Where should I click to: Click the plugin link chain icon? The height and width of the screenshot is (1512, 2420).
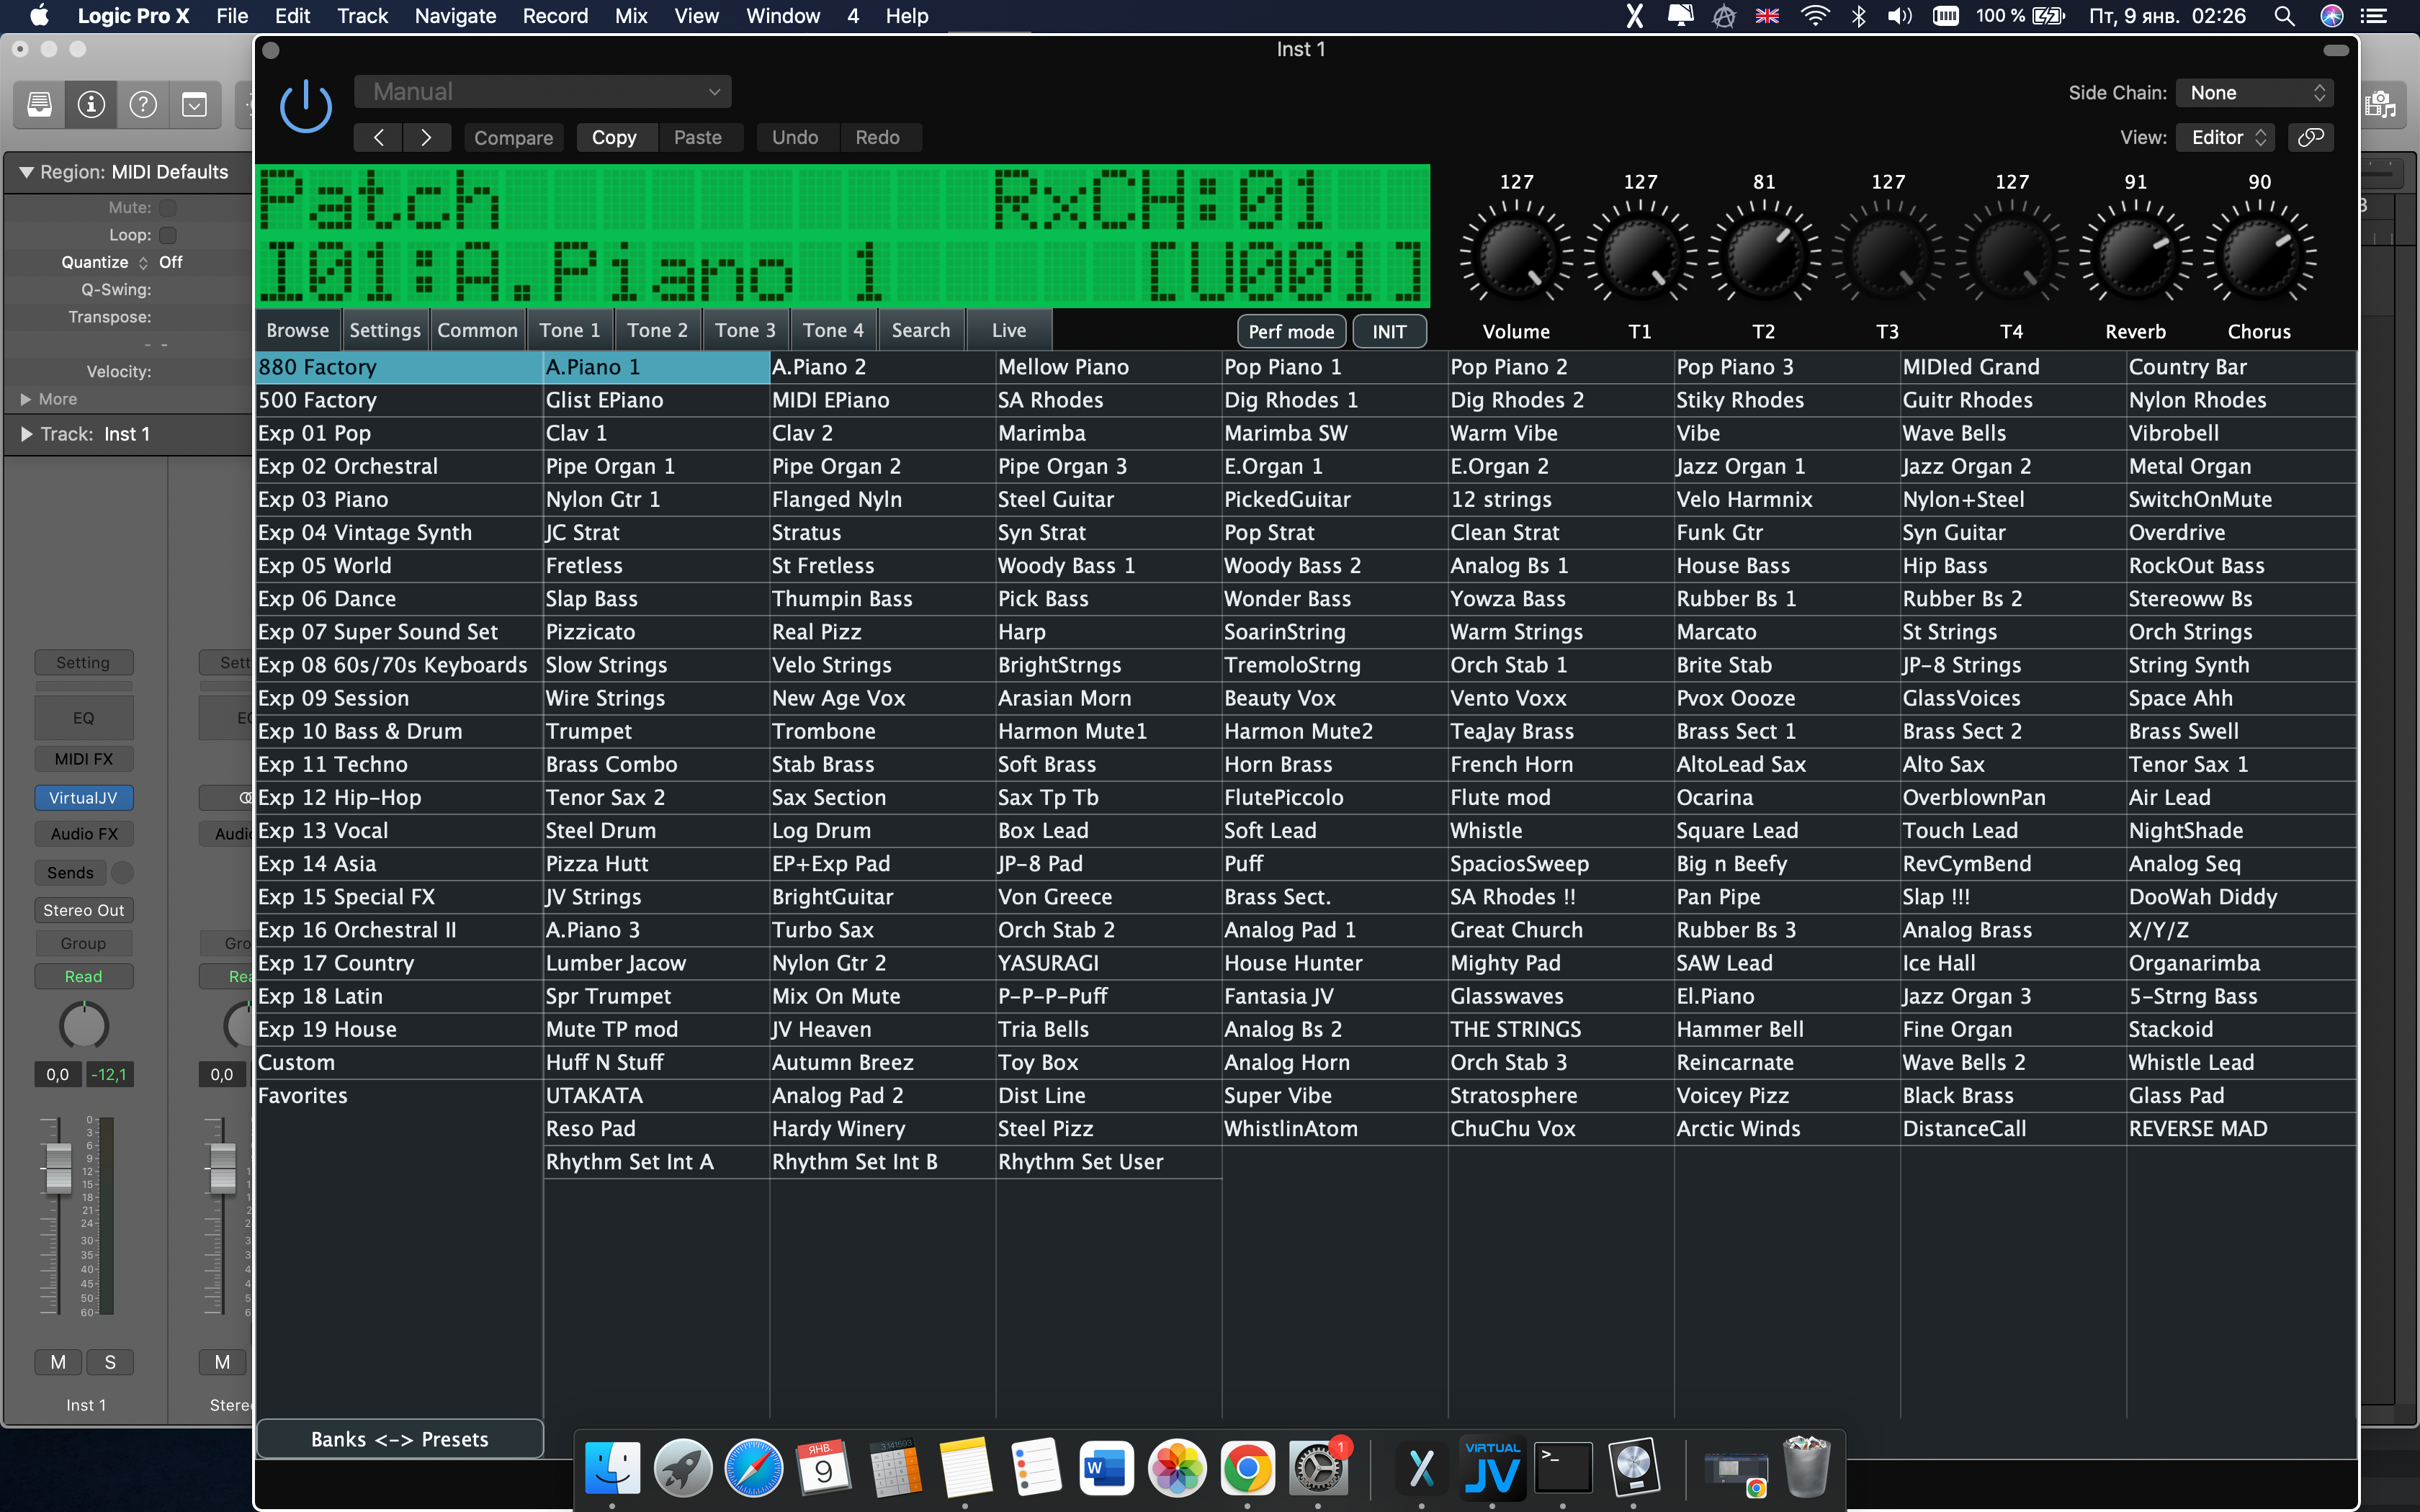2310,137
